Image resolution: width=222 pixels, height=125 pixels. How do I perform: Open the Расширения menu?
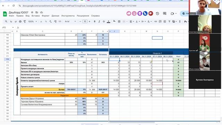pos(83,16)
